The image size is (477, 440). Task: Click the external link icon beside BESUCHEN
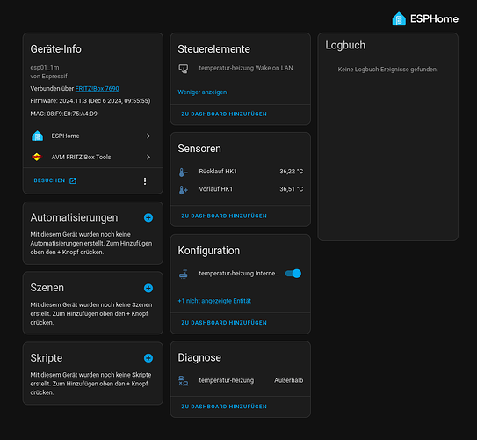(73, 180)
